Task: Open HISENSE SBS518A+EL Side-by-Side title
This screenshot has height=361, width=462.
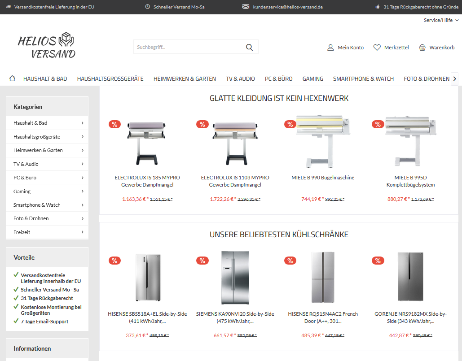Action: 147,318
